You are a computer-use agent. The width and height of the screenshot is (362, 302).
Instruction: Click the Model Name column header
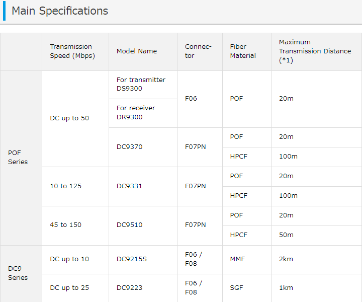(143, 52)
